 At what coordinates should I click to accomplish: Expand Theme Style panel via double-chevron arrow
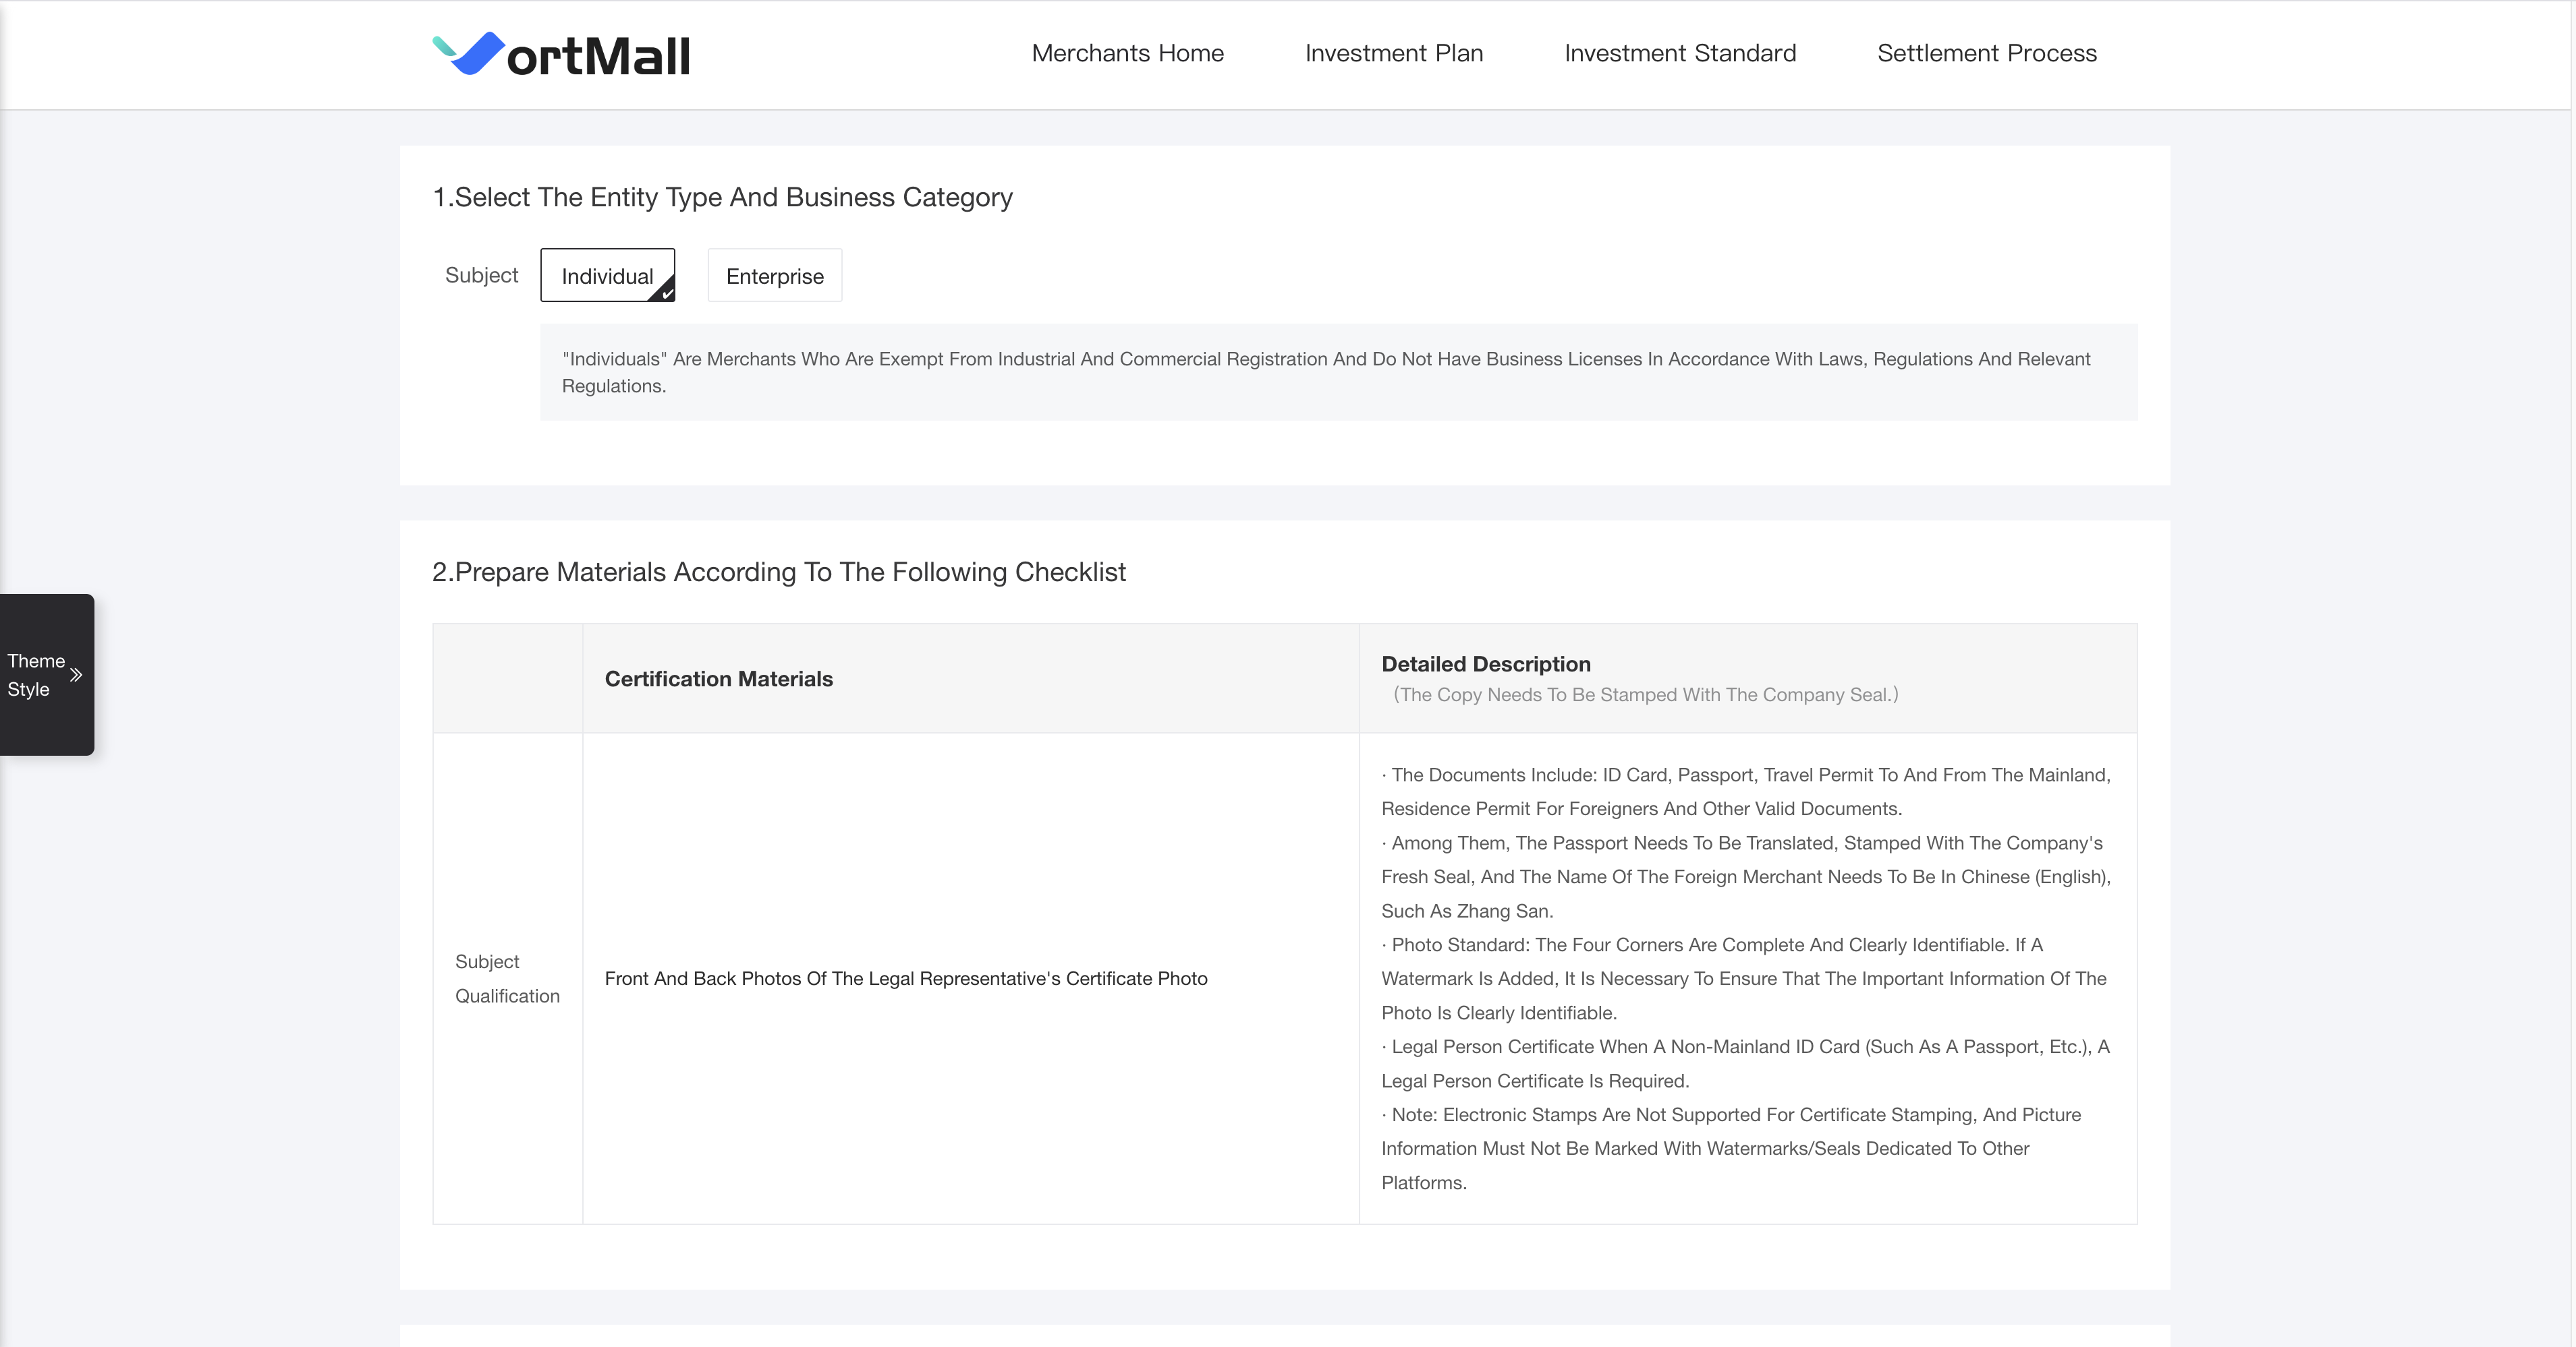pyautogui.click(x=76, y=674)
